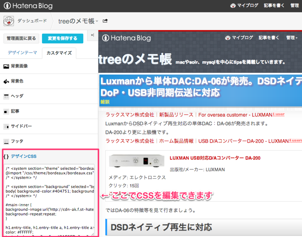Click the サイドバー layout icon
The height and width of the screenshot is (237, 302).
[6, 126]
